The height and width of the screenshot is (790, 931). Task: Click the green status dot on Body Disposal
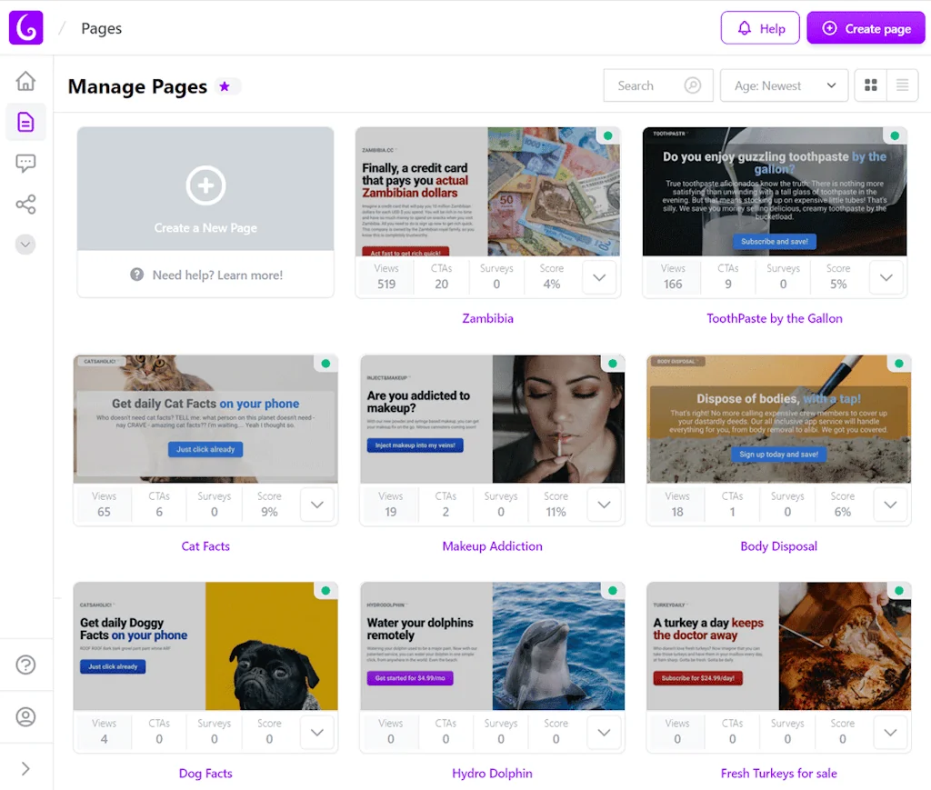click(x=898, y=364)
